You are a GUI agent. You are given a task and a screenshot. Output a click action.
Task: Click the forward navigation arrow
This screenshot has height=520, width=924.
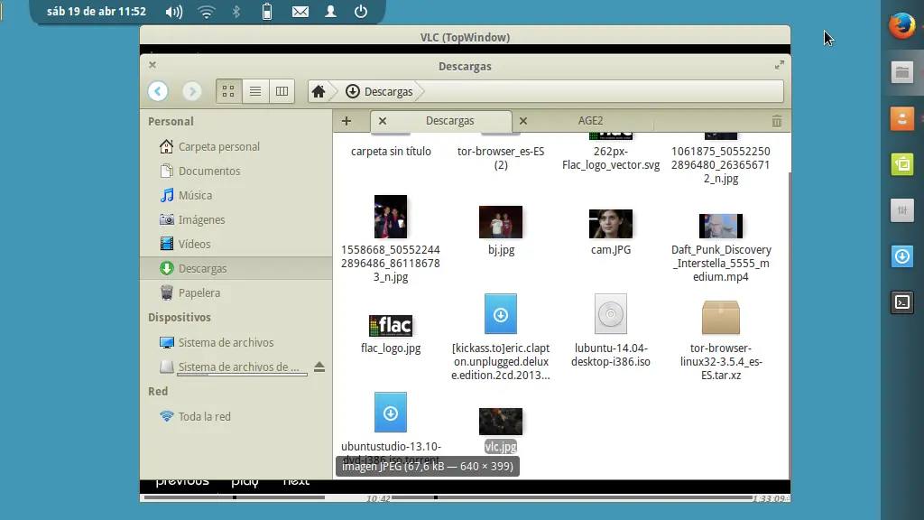click(192, 90)
